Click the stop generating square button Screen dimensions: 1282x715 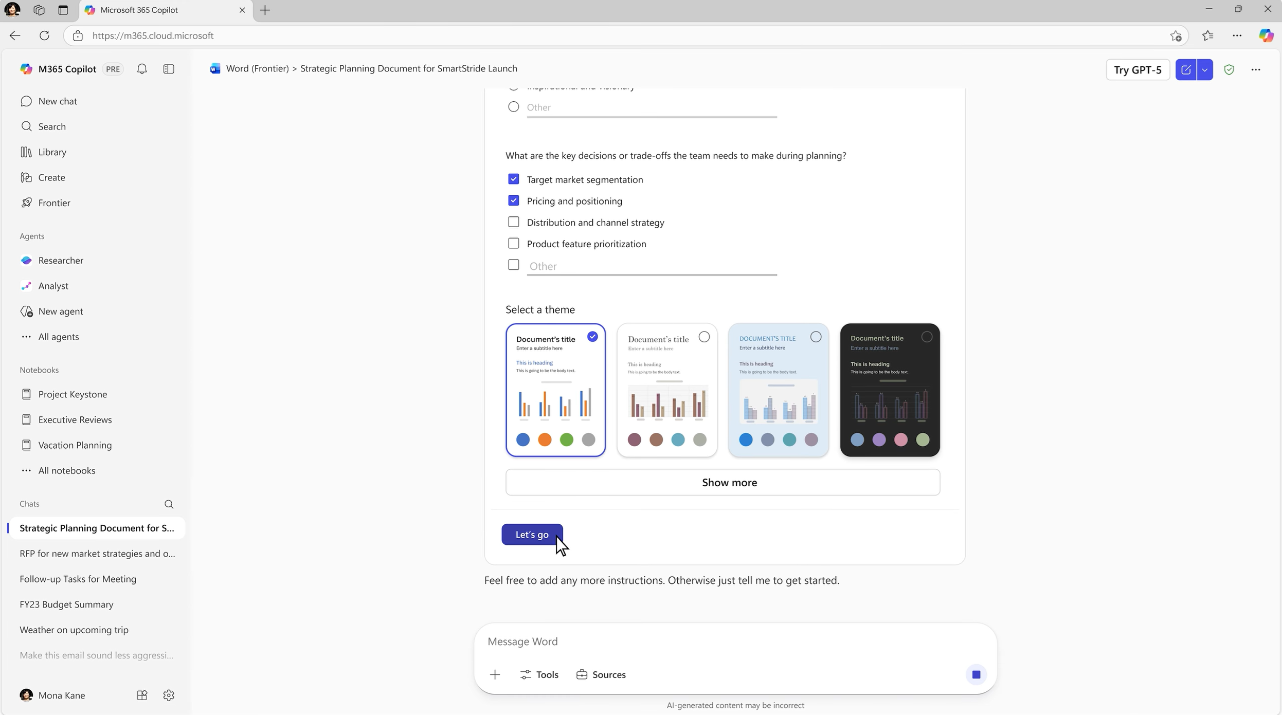(976, 674)
